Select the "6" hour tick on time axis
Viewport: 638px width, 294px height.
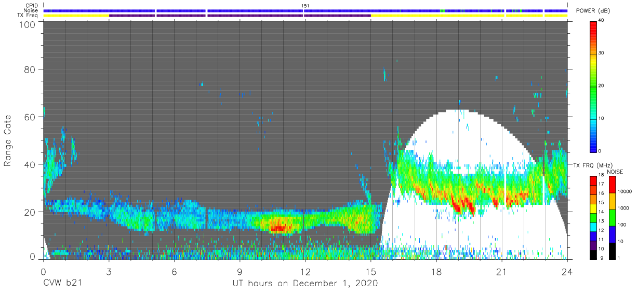tap(174, 272)
